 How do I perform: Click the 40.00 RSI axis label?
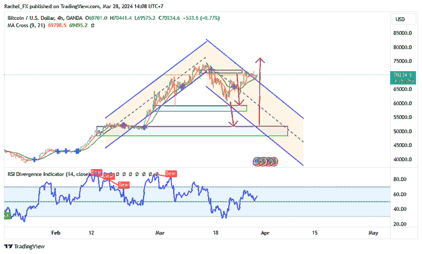click(x=400, y=209)
